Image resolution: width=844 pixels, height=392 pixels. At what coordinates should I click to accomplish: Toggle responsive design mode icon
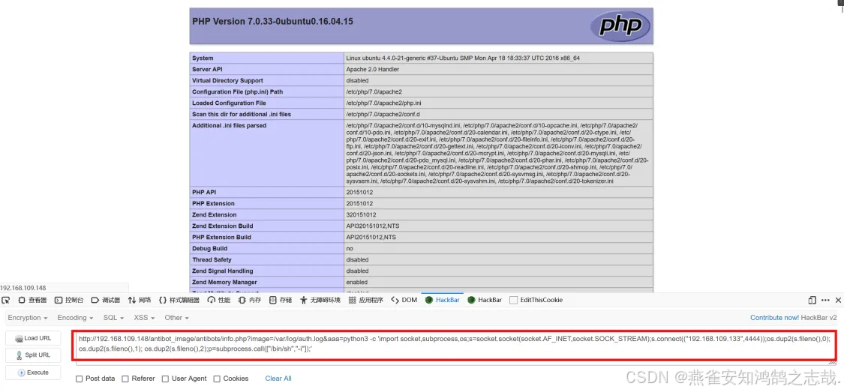tap(812, 300)
